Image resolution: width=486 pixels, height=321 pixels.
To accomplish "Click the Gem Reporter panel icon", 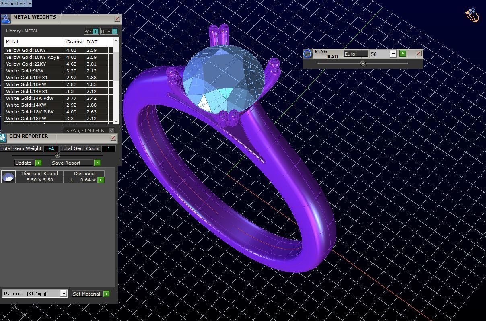I will point(3,138).
